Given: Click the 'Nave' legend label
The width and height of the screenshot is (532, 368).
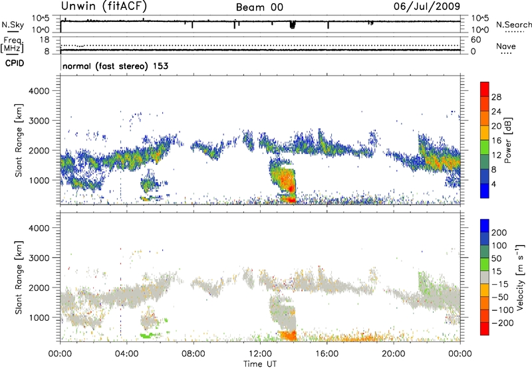Looking at the screenshot, I should (506, 46).
